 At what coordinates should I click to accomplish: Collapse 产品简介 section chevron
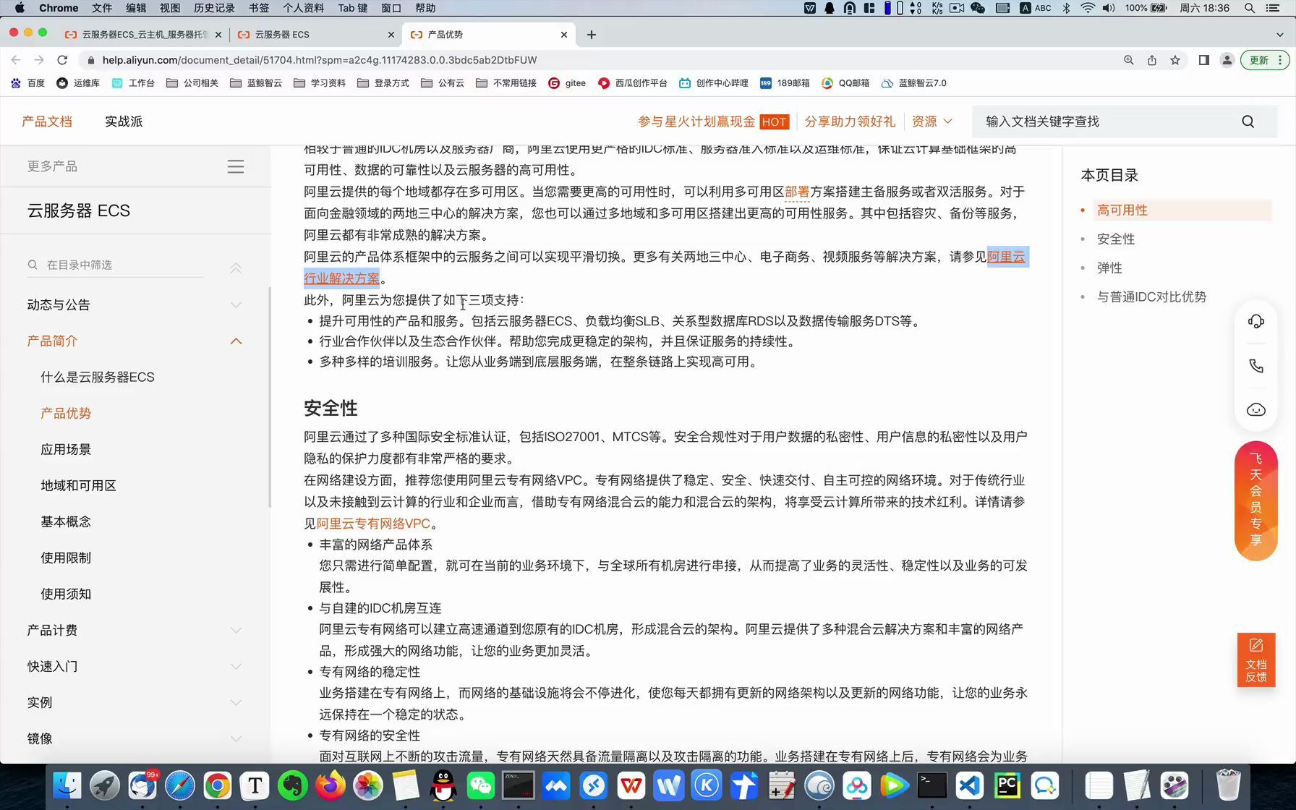pyautogui.click(x=236, y=341)
